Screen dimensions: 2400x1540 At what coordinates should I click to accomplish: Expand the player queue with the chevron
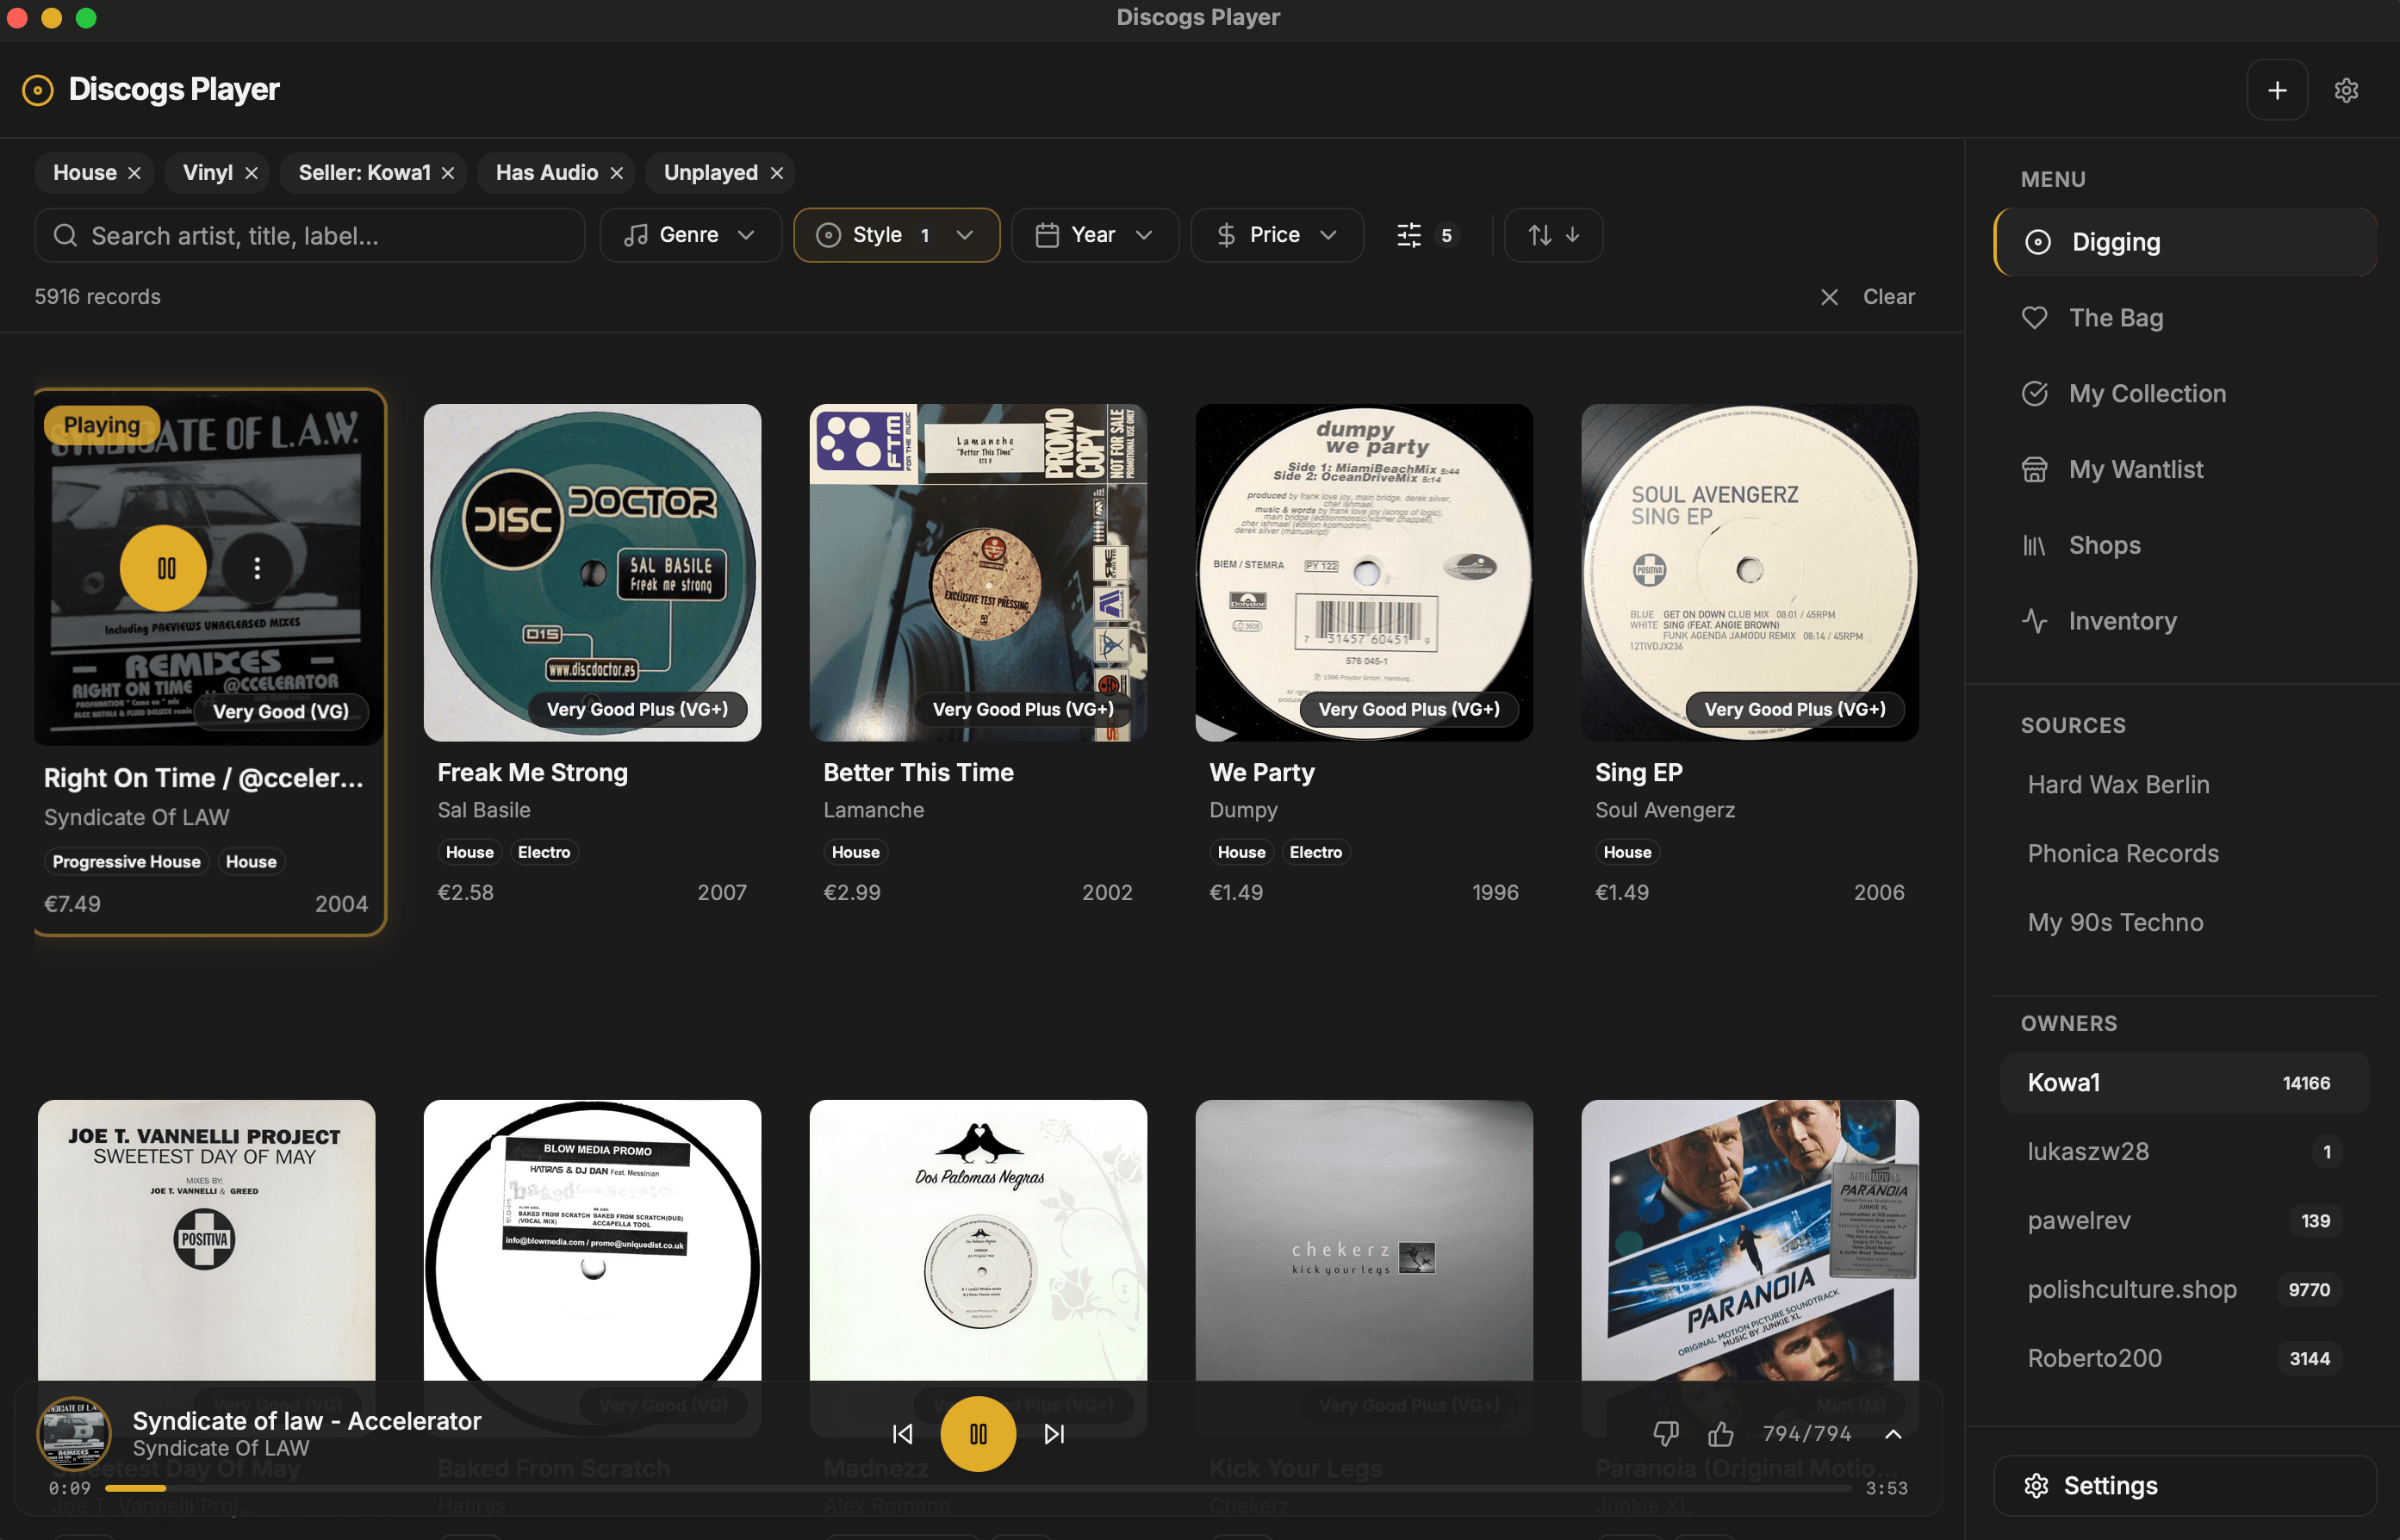(1893, 1433)
